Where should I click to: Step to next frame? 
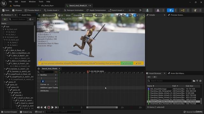coord(56,107)
